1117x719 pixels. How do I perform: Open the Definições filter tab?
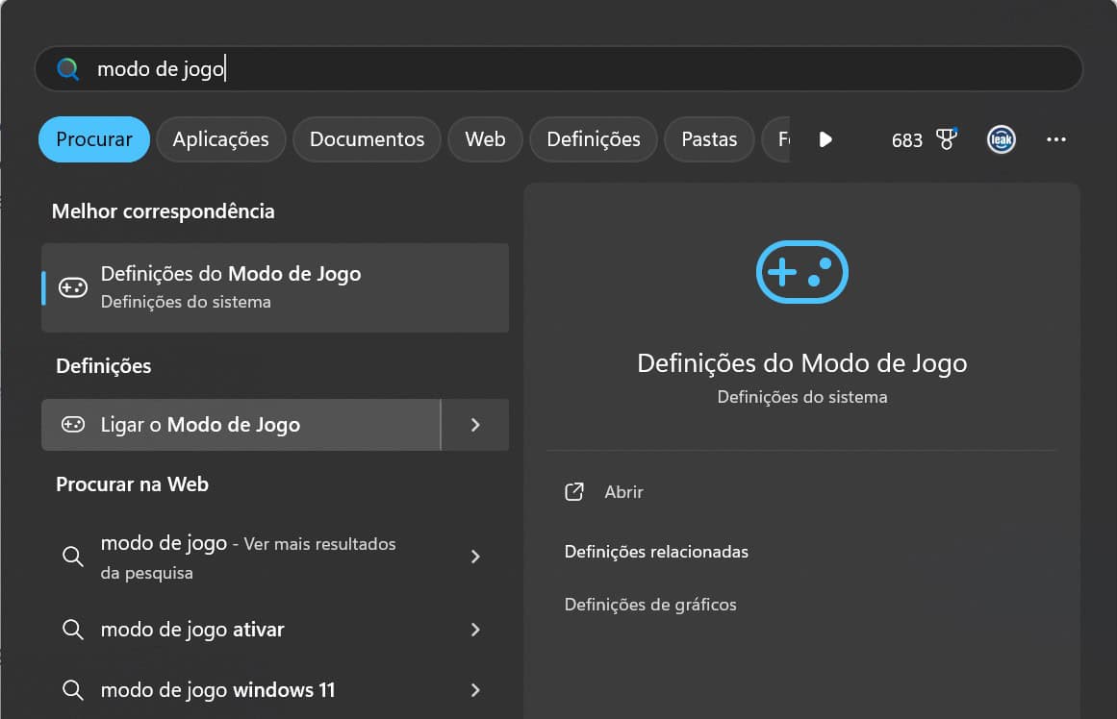tap(593, 139)
